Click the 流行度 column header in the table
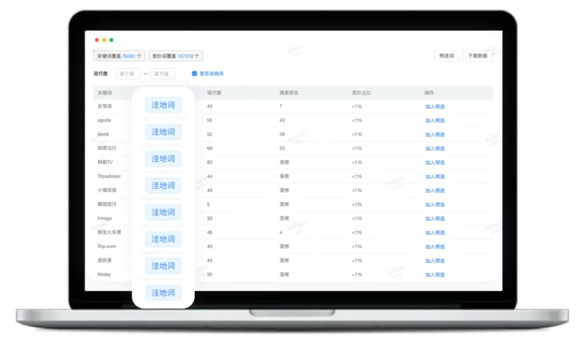 click(214, 93)
